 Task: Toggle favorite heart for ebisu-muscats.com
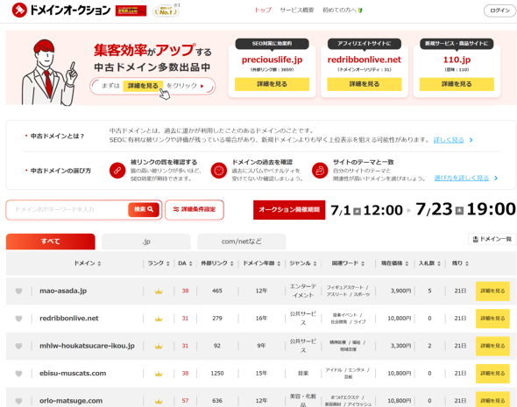pyautogui.click(x=18, y=374)
